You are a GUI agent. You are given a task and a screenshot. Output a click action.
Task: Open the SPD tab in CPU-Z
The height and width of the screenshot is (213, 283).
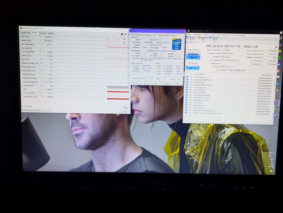click(154, 35)
